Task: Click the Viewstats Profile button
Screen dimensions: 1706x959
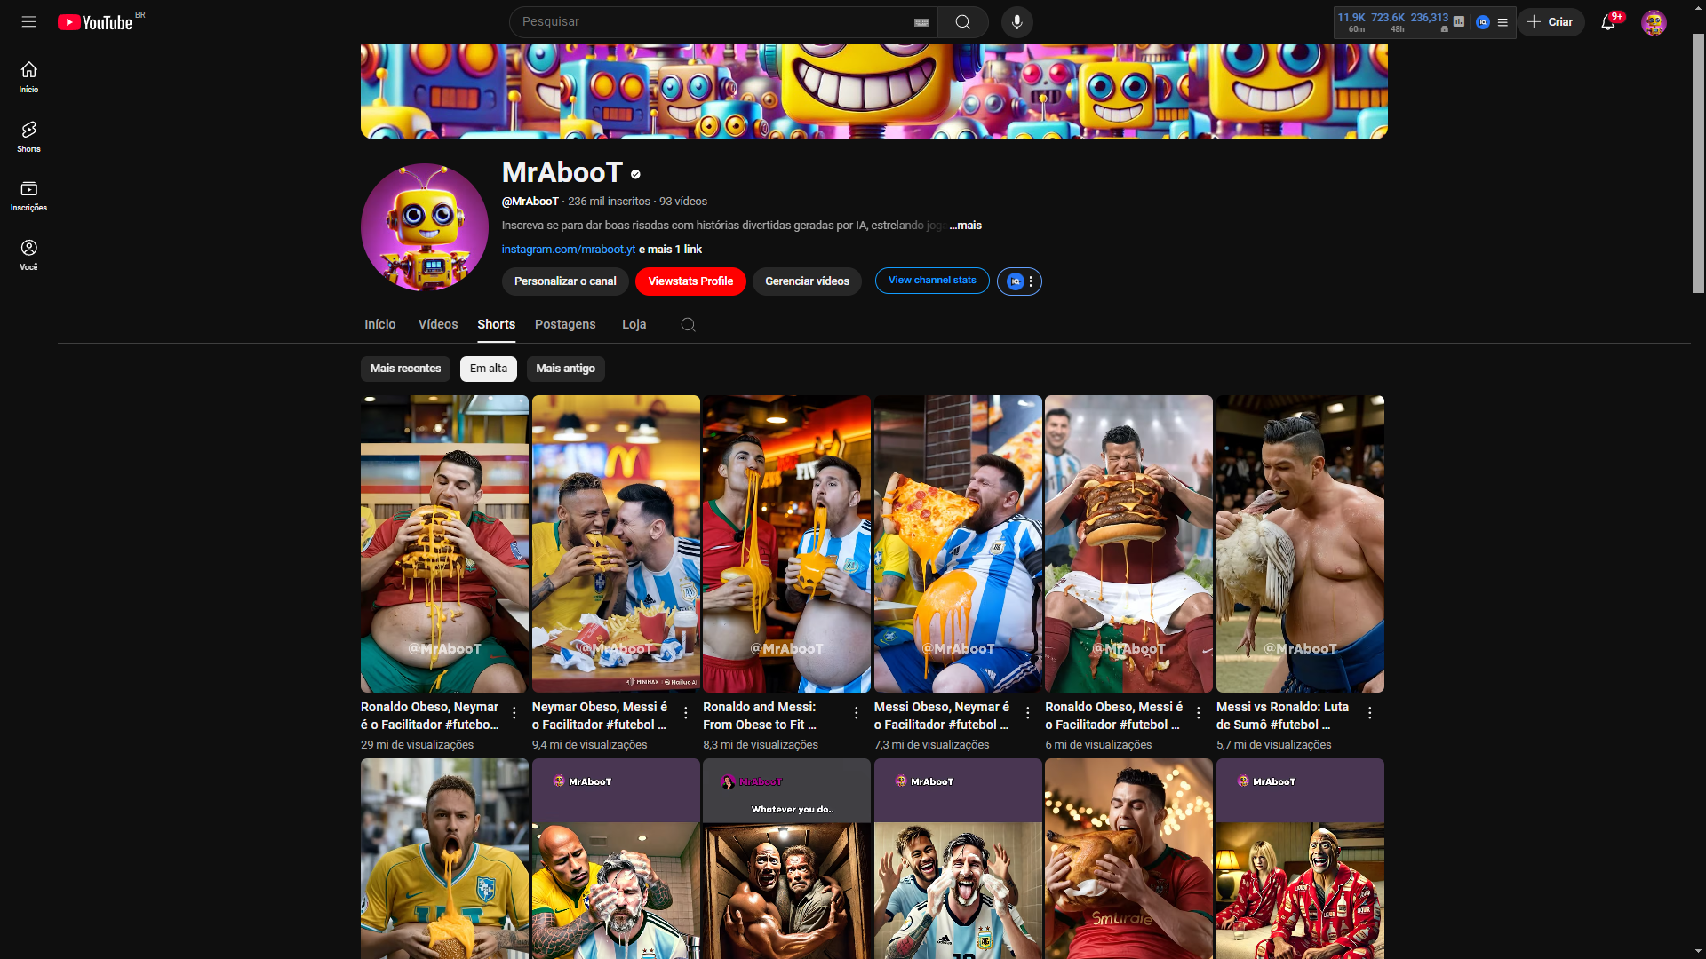Action: click(690, 281)
